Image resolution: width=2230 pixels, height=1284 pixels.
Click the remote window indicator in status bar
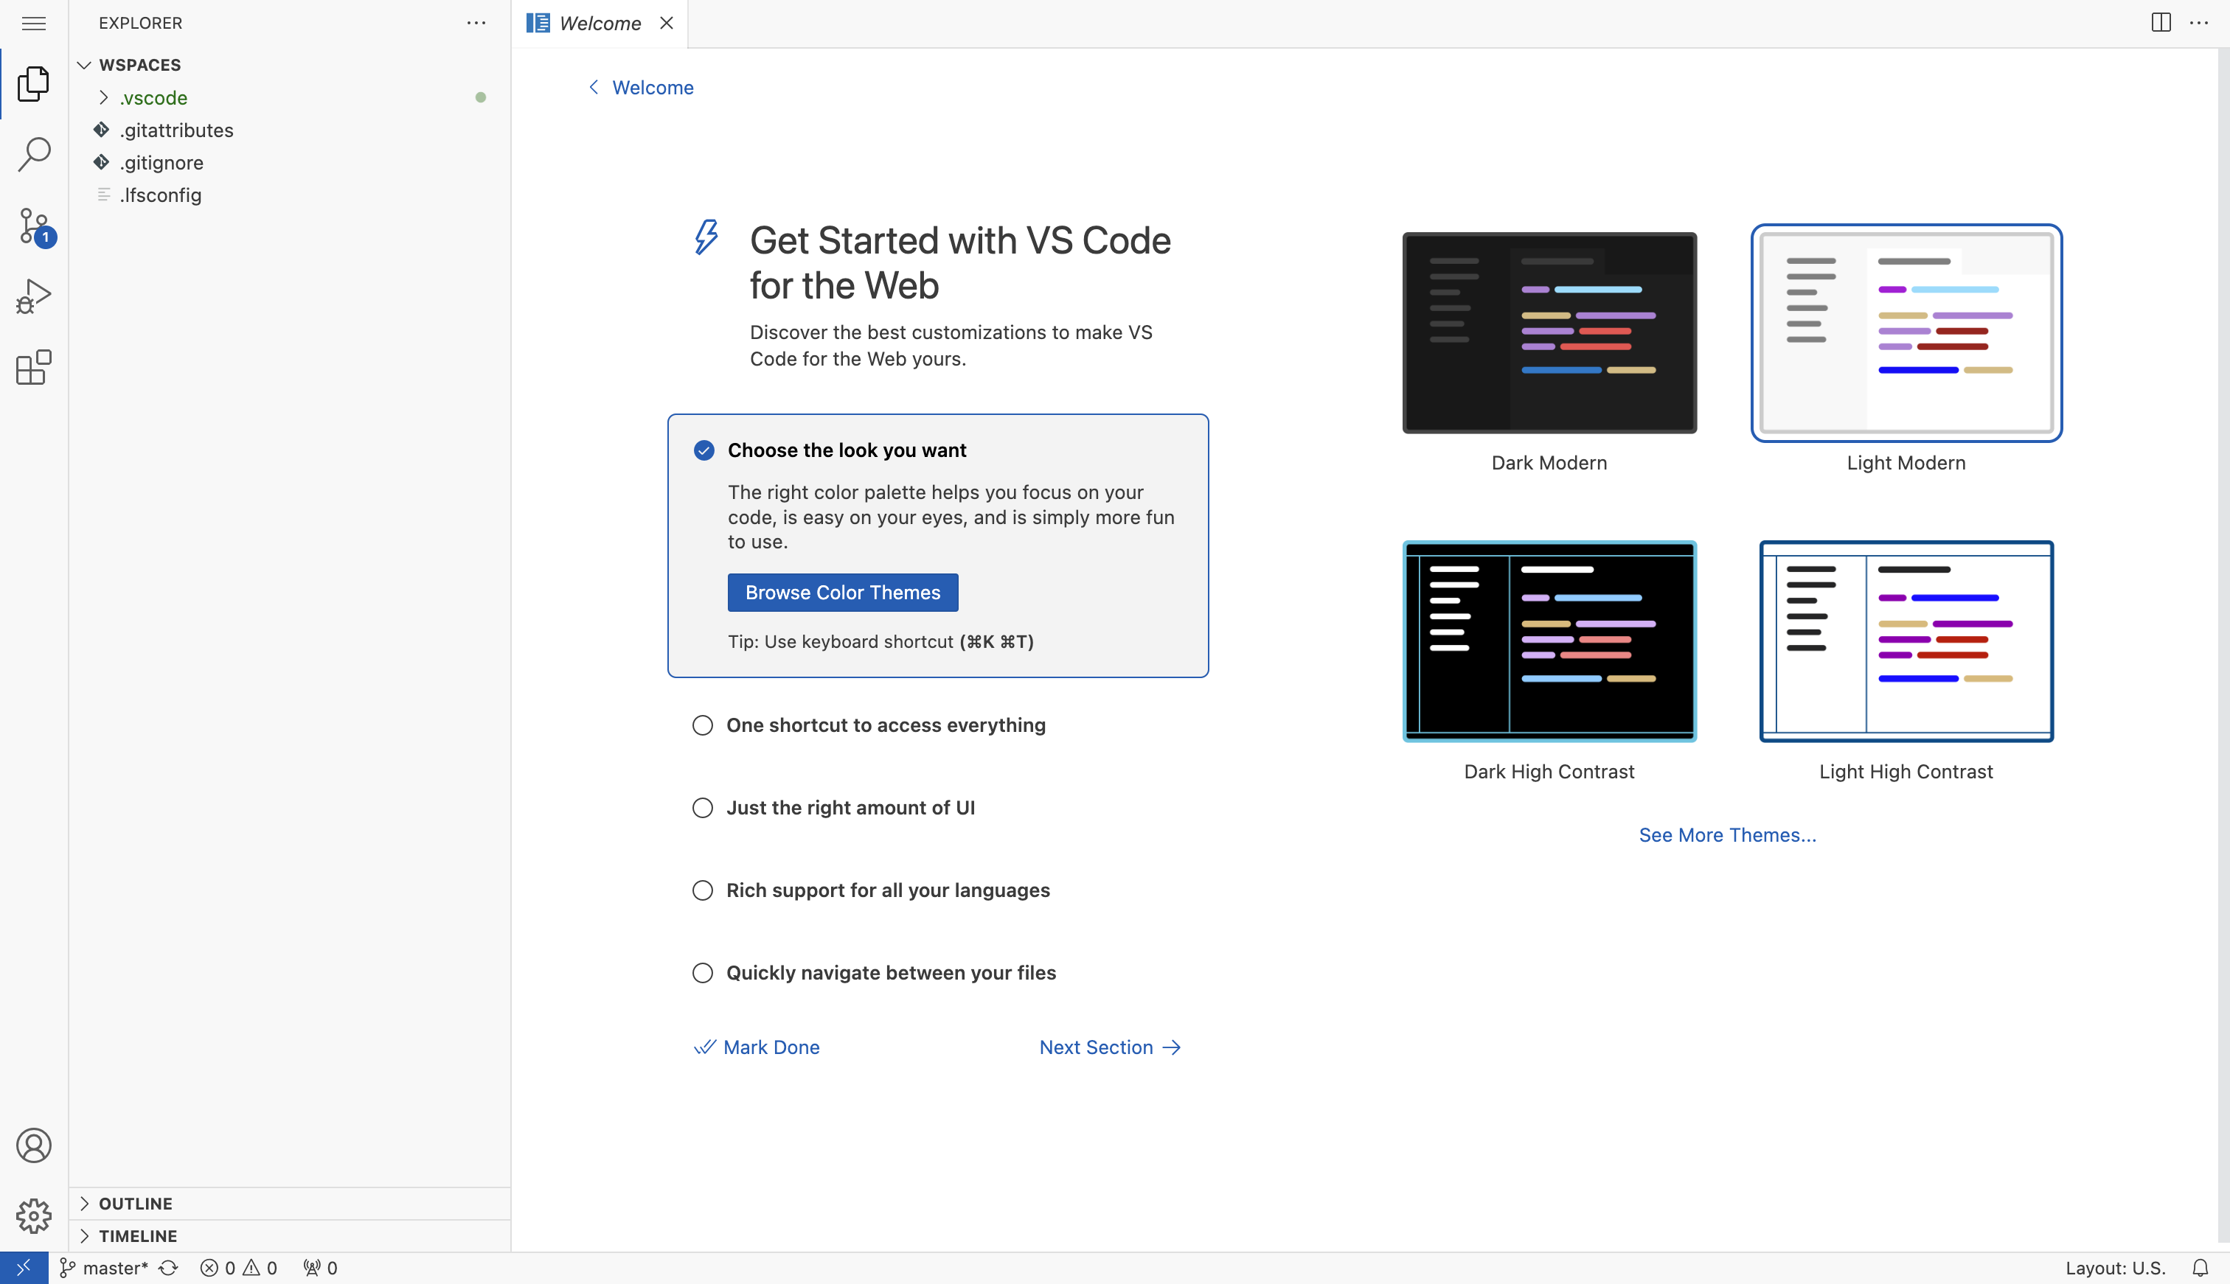tap(24, 1267)
